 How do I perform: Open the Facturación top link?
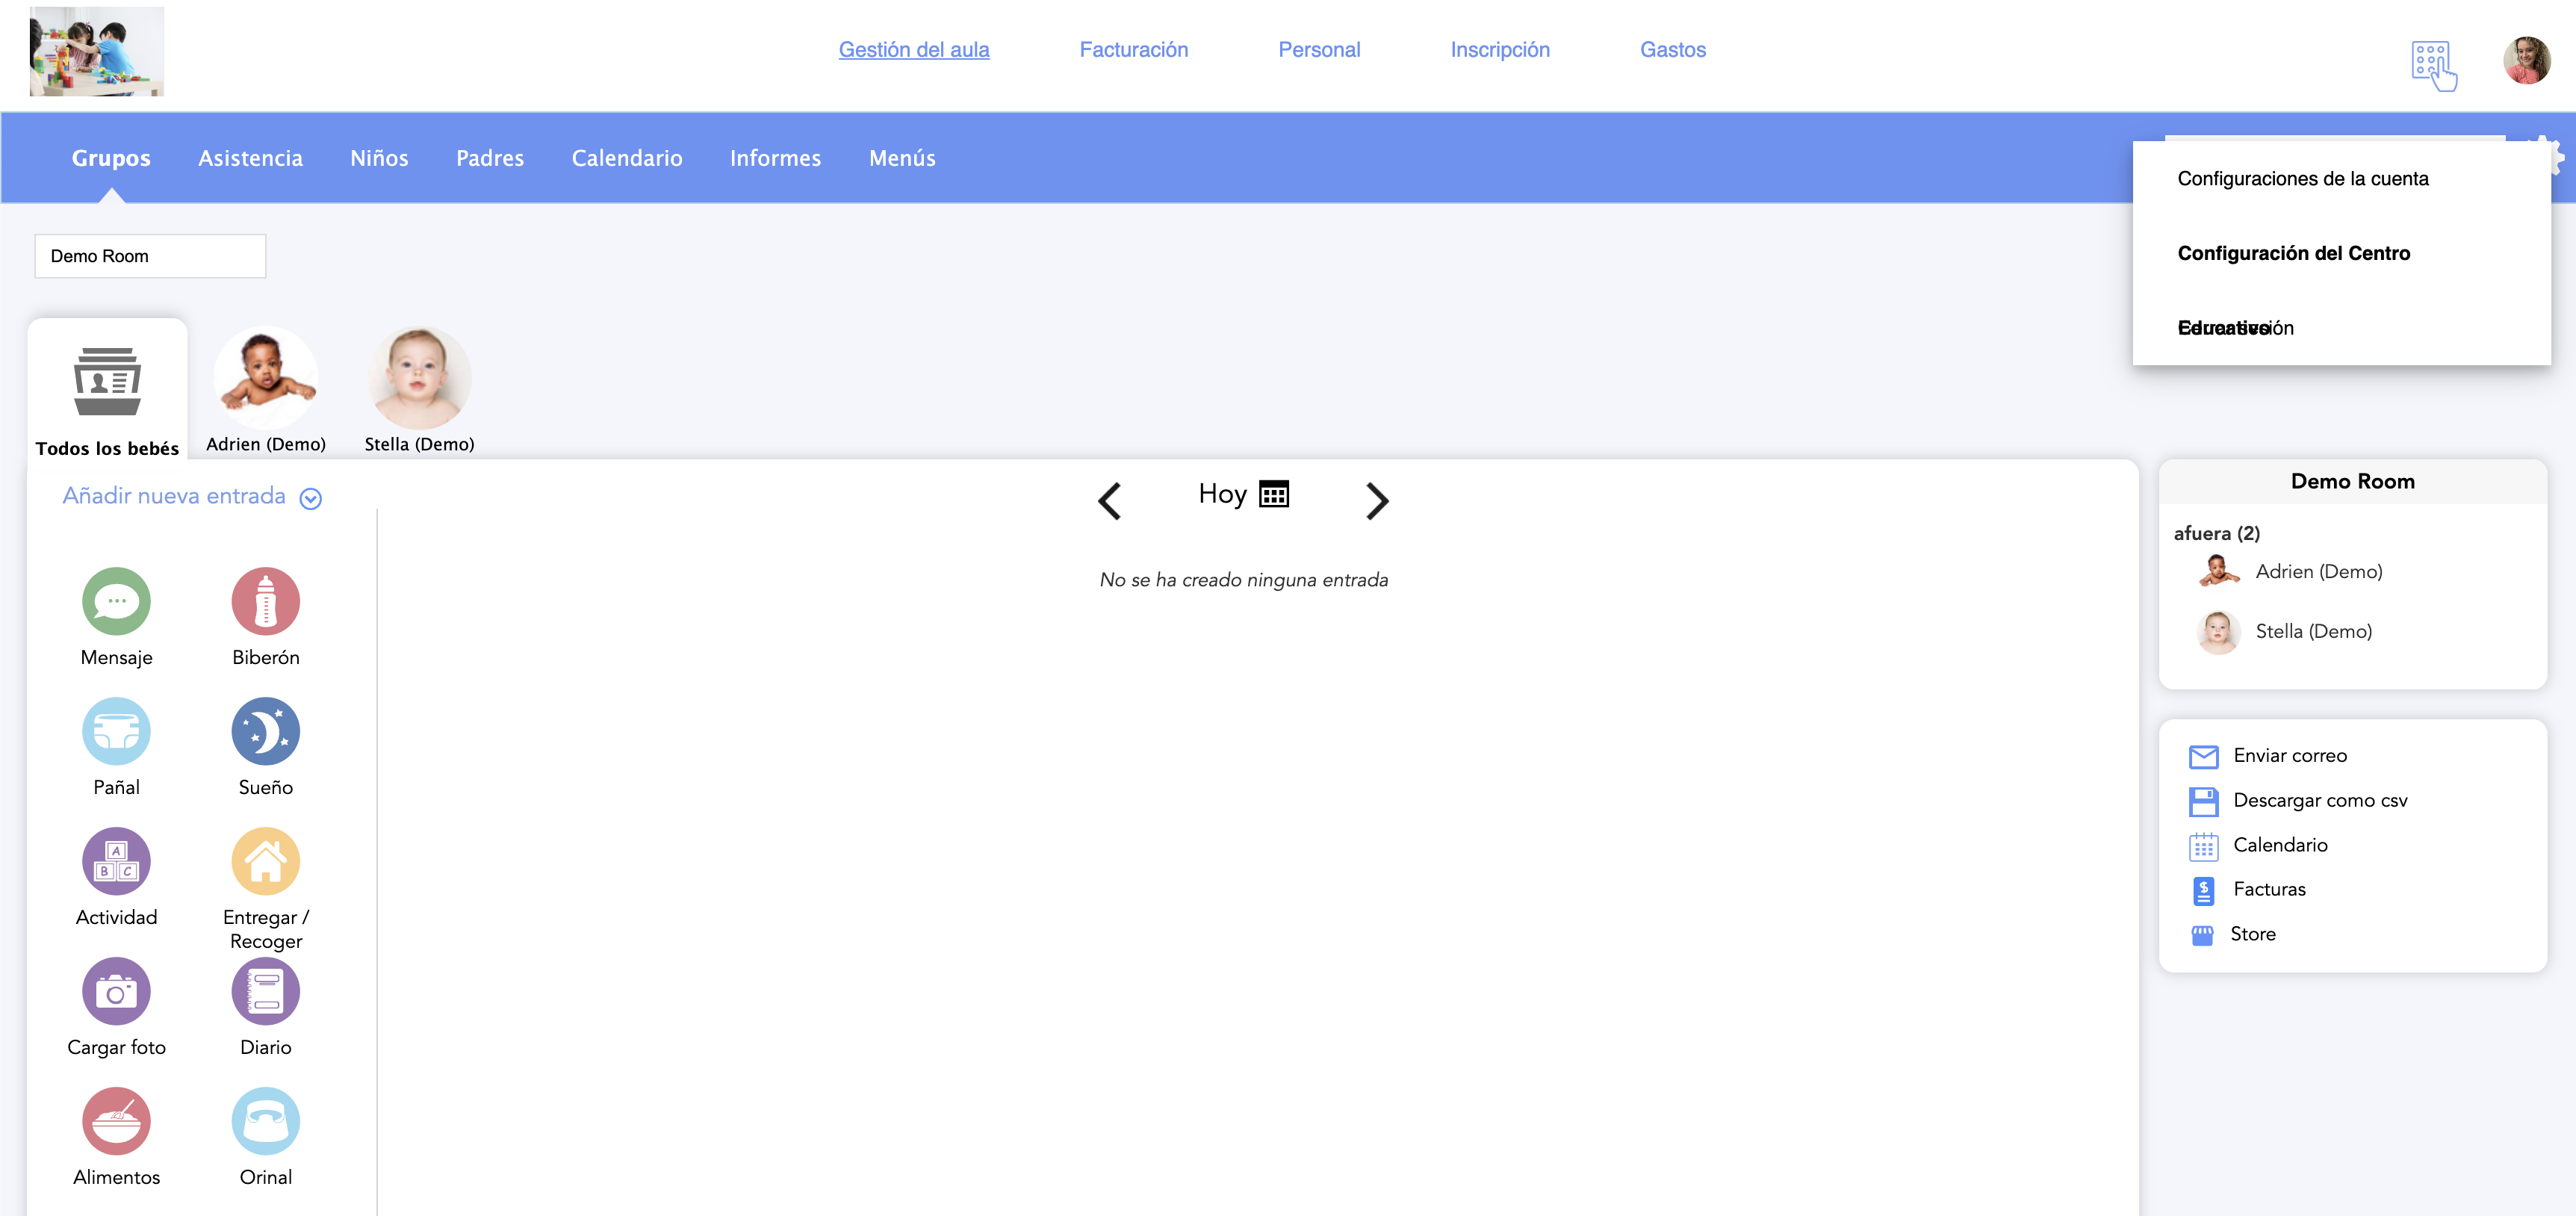(x=1133, y=49)
